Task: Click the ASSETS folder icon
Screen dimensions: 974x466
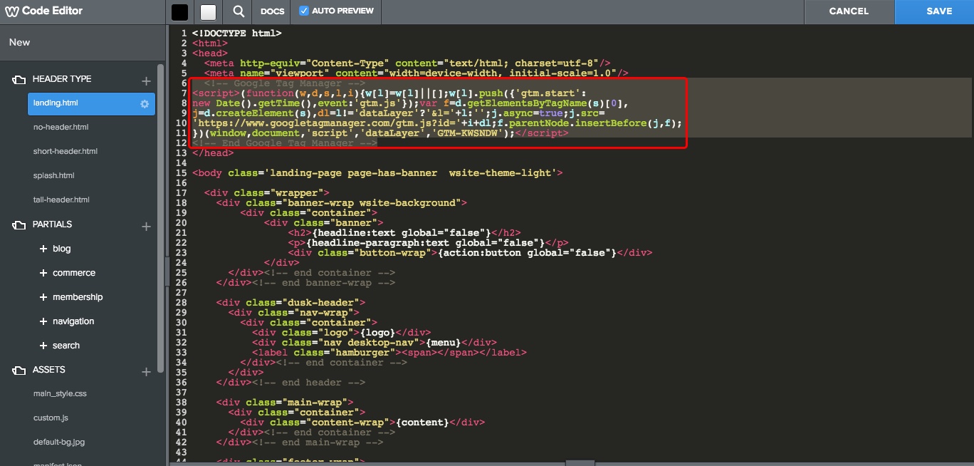Action: (x=19, y=371)
